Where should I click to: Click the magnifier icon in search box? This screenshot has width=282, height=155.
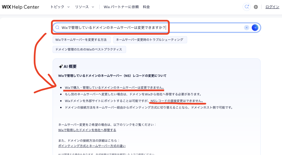tap(57, 28)
